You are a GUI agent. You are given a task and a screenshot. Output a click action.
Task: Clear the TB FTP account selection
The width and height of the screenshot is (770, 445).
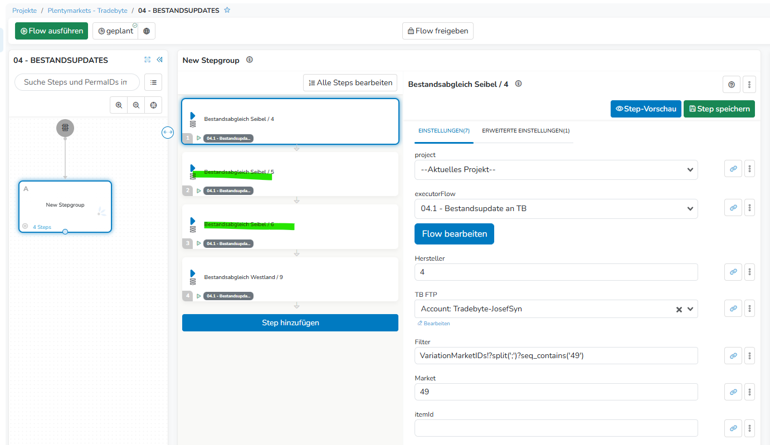(x=679, y=309)
